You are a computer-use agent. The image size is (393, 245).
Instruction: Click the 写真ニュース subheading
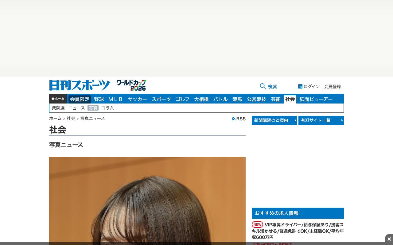(x=66, y=145)
